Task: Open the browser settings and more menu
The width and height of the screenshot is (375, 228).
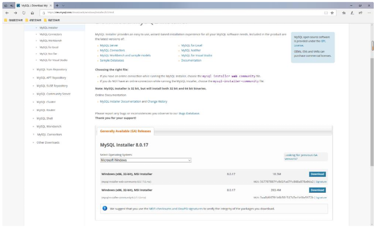Action: [x=369, y=13]
